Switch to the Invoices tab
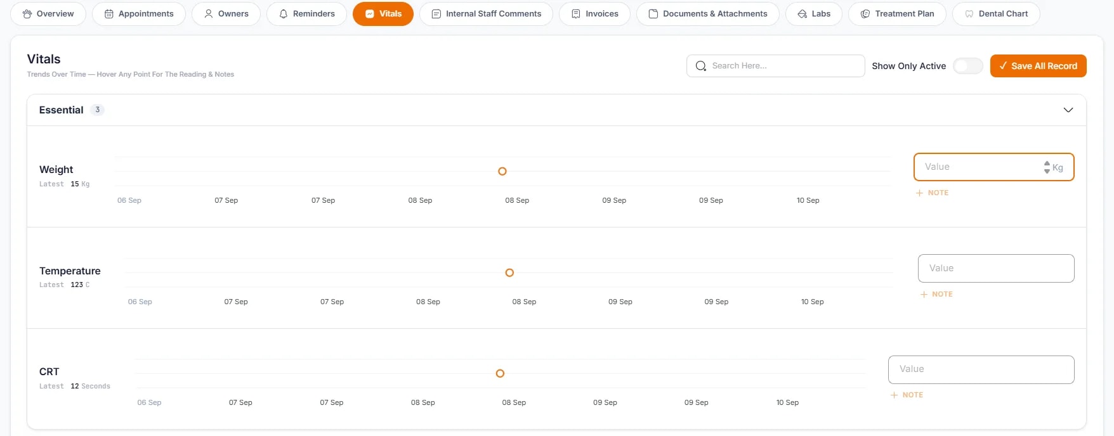Image resolution: width=1114 pixels, height=436 pixels. click(594, 14)
